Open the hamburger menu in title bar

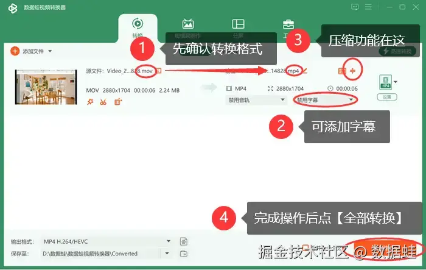pyautogui.click(x=368, y=7)
